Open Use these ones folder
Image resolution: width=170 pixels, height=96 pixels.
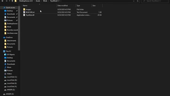[12, 33]
